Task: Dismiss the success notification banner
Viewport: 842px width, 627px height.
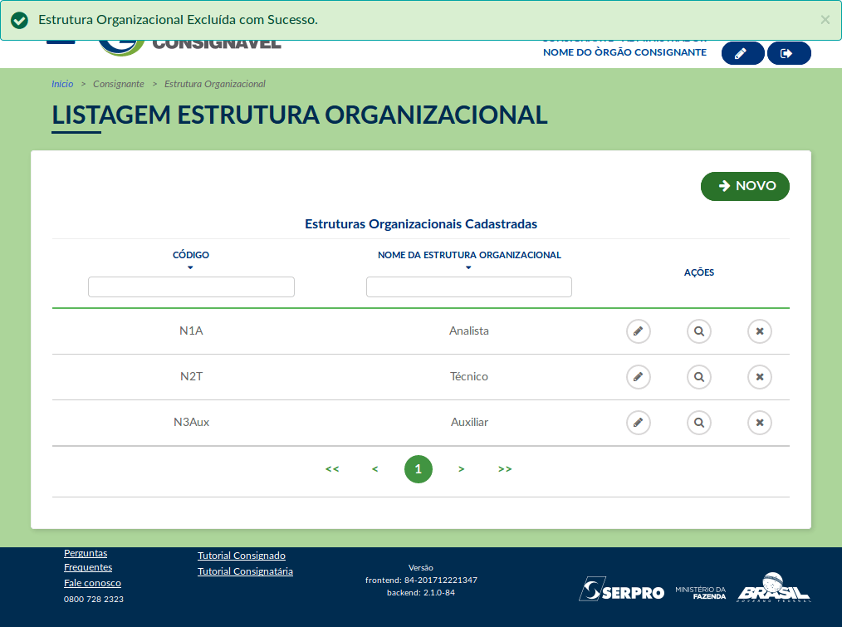Action: pos(825,20)
